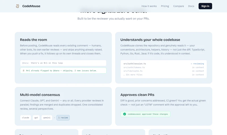Click the N+1 already flagged message
The height and width of the screenshot is (135, 227).
pos(63,70)
